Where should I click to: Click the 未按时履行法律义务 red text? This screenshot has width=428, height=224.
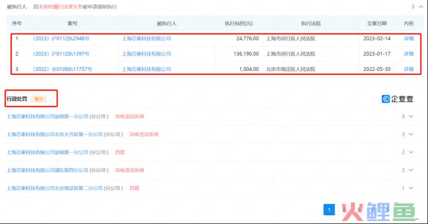(x=61, y=7)
